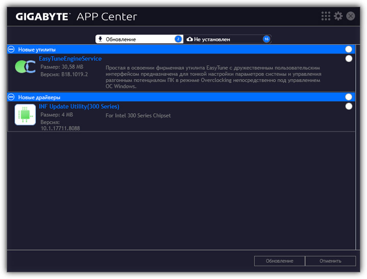This screenshot has height=279, width=367.
Task: Click the Отменить button
Action: [330, 261]
